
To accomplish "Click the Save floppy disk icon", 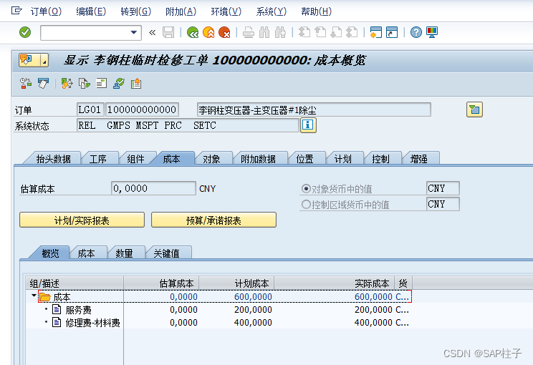I will (168, 33).
